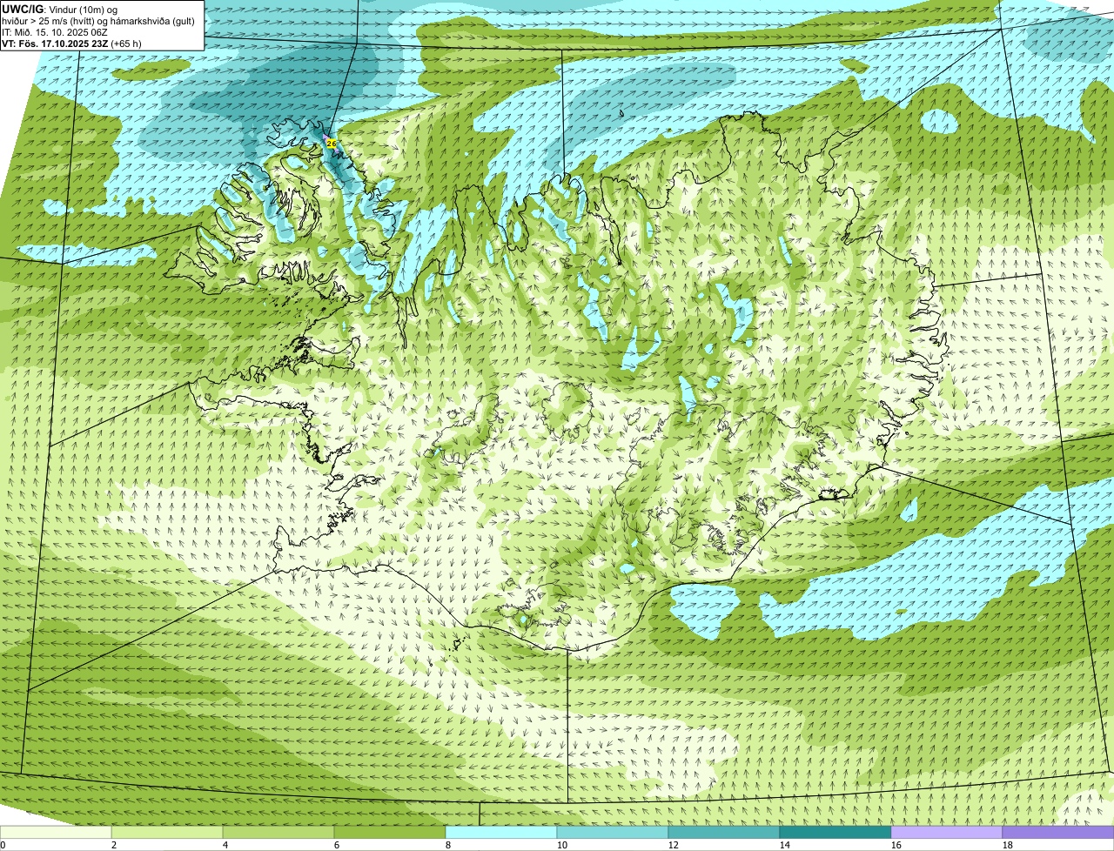Click the scale label "18"
Viewport: 1114px width, 851px height.
pos(1008,845)
